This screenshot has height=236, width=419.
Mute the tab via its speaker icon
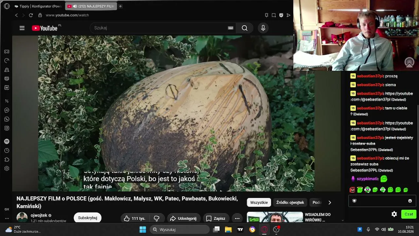pos(75,6)
